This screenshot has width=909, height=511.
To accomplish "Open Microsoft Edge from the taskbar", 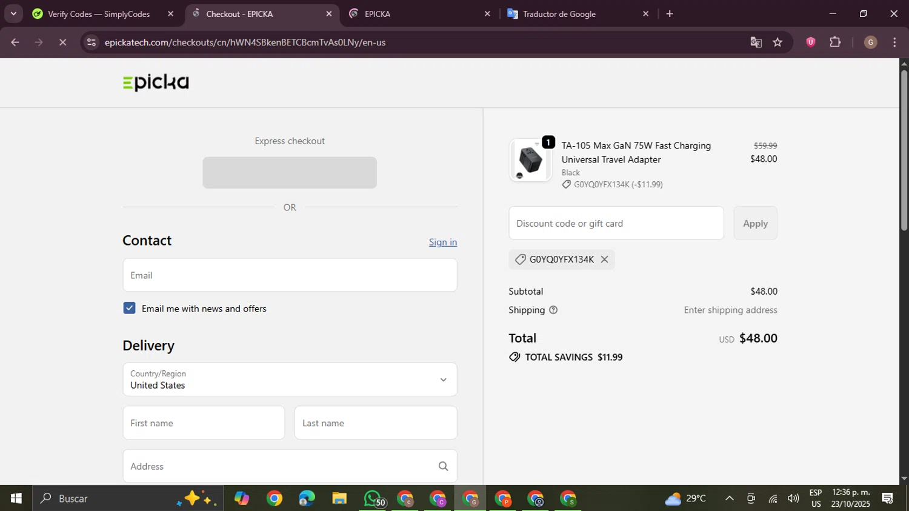I will pos(307,498).
